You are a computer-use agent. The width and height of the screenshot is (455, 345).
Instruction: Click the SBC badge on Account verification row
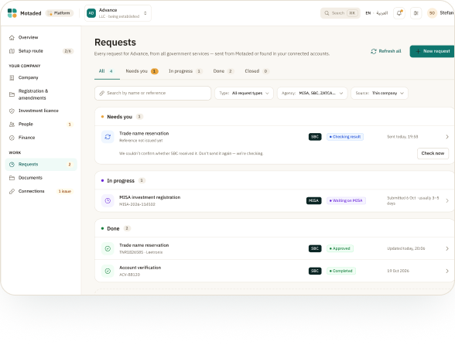tap(315, 271)
